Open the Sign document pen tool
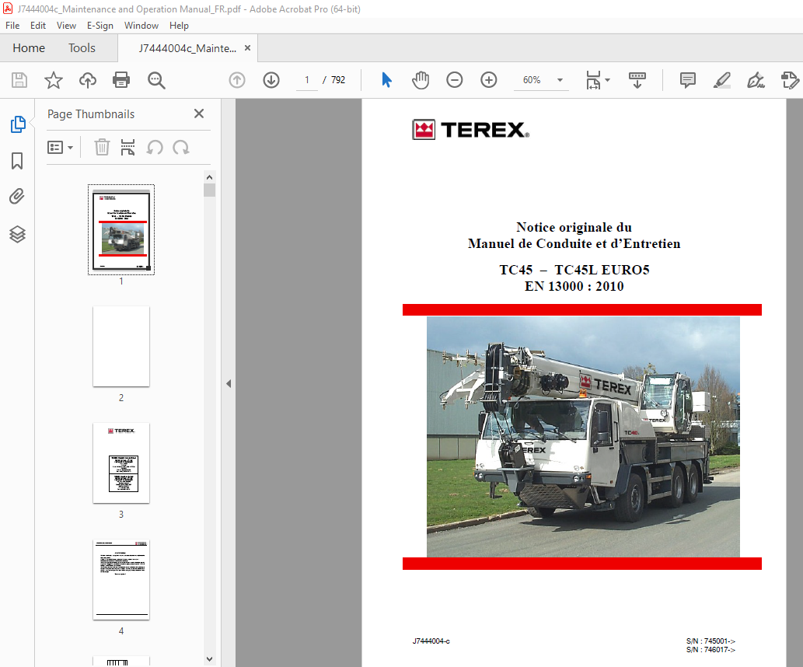The width and height of the screenshot is (803, 667). pos(756,80)
